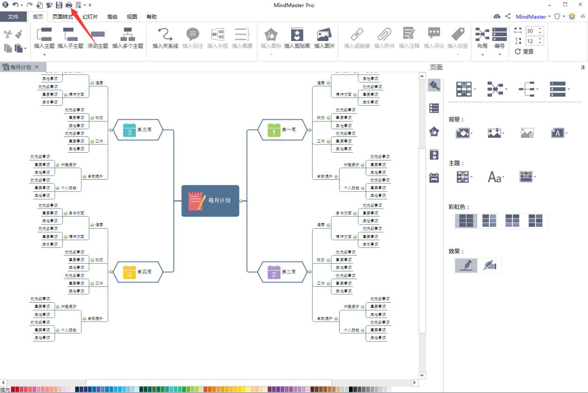The width and height of the screenshot is (588, 393).
Task: Click 浮动主题 floating topic icon
Action: pyautogui.click(x=98, y=35)
